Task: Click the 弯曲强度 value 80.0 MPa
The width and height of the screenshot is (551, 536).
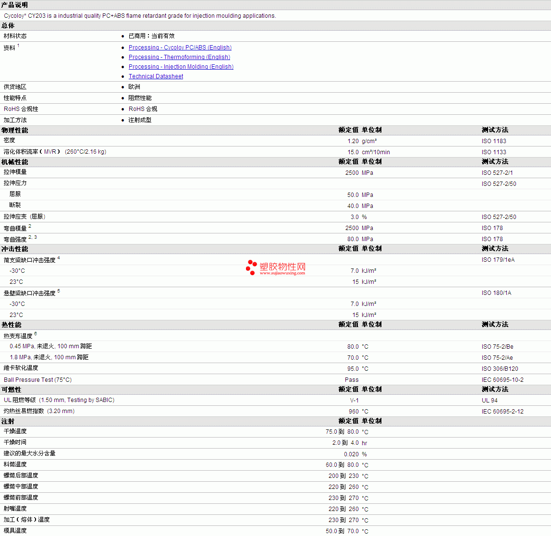Action: tap(360, 239)
